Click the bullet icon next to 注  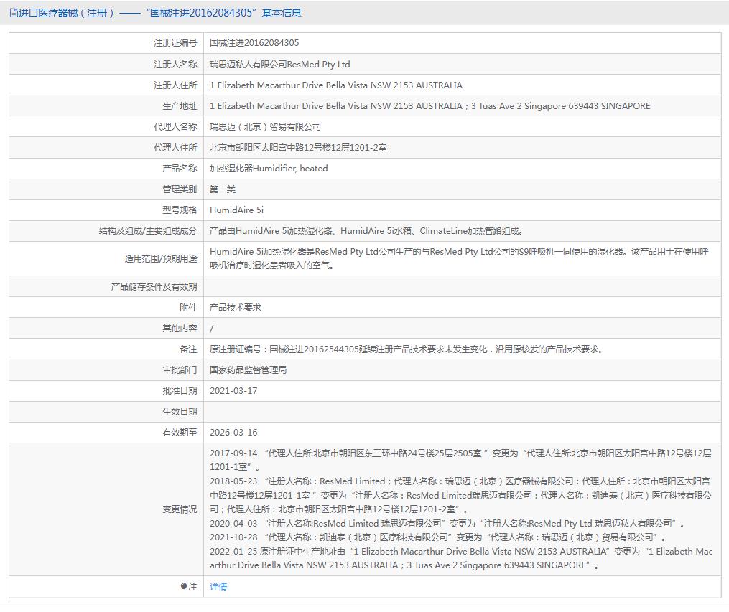[184, 587]
